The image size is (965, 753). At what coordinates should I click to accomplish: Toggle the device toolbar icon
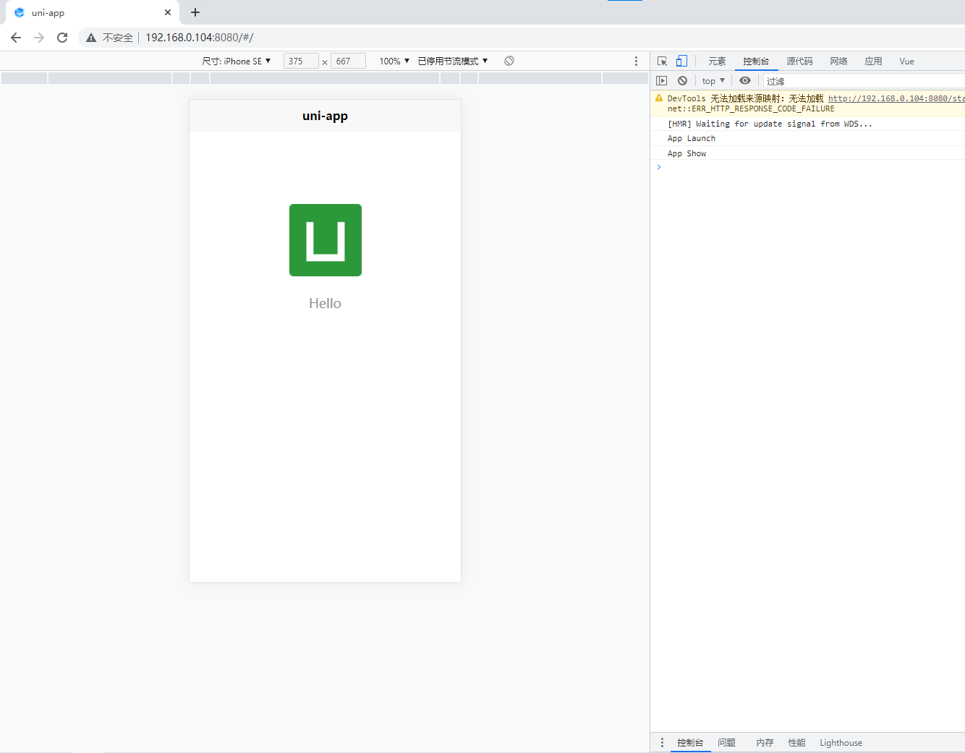coord(681,61)
